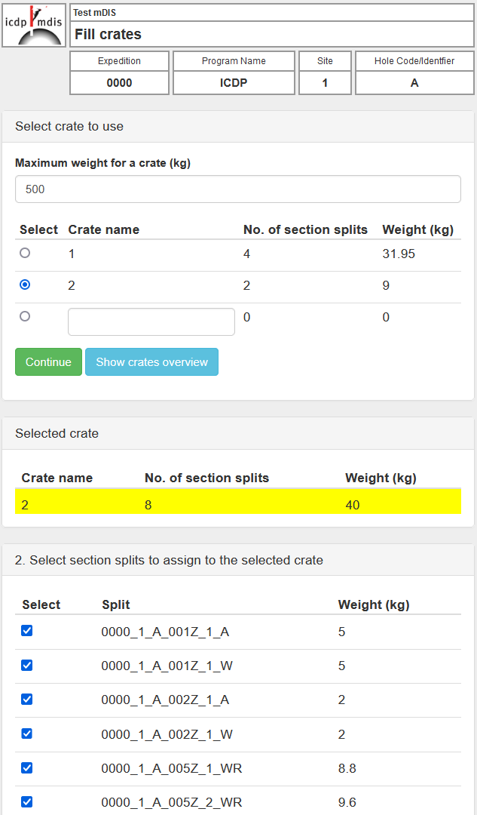This screenshot has width=477, height=815.
Task: Open the crates overview
Action: point(151,361)
